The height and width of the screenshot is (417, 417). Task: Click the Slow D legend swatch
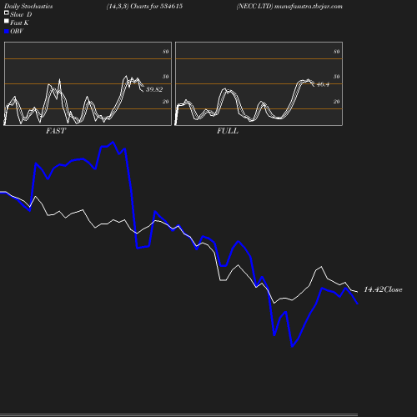7,13
